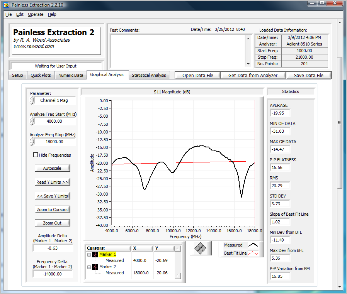
Task: Click Marker 2 X value 18000.0
Action: pyautogui.click(x=141, y=273)
